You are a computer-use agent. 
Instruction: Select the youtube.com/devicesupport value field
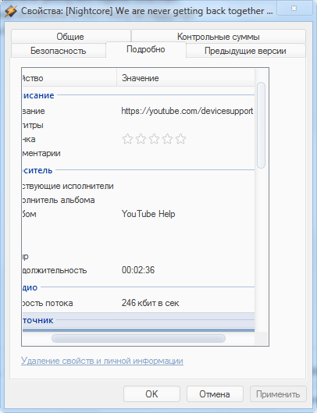[x=187, y=111]
